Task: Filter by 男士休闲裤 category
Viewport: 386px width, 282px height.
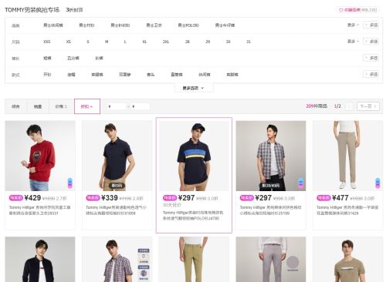Action: (53, 25)
